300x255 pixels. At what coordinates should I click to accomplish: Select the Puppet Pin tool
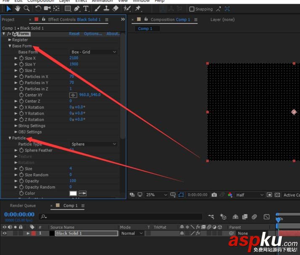point(138,8)
